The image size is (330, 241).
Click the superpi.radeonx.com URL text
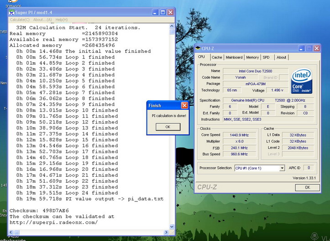pyautogui.click(x=54, y=222)
